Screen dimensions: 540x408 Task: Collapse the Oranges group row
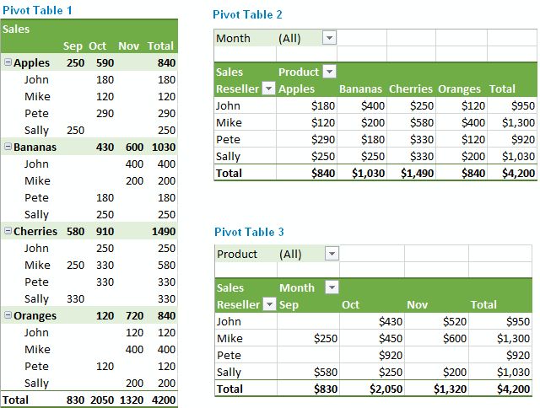pyautogui.click(x=8, y=315)
